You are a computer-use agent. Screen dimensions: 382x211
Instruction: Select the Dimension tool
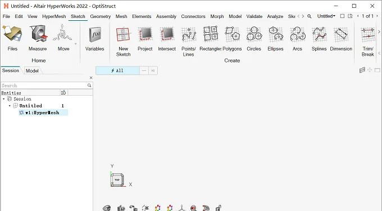341,38
